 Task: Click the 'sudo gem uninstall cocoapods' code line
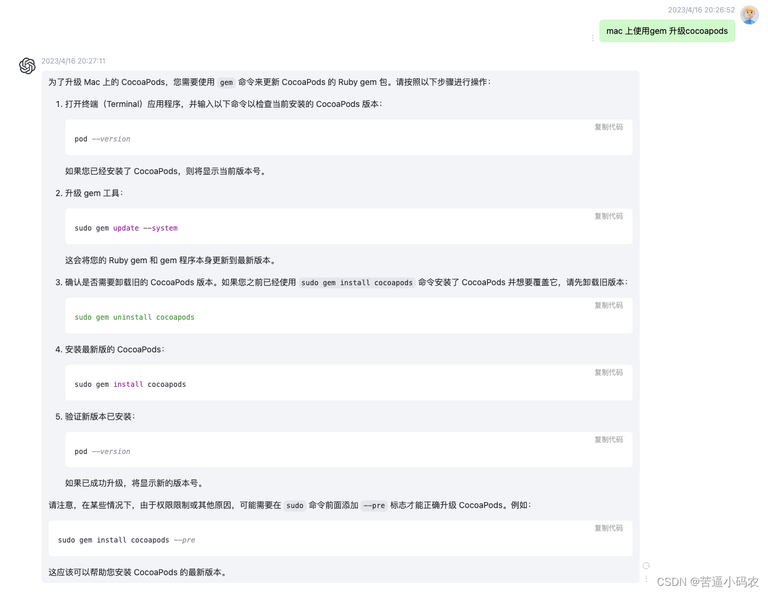[135, 317]
